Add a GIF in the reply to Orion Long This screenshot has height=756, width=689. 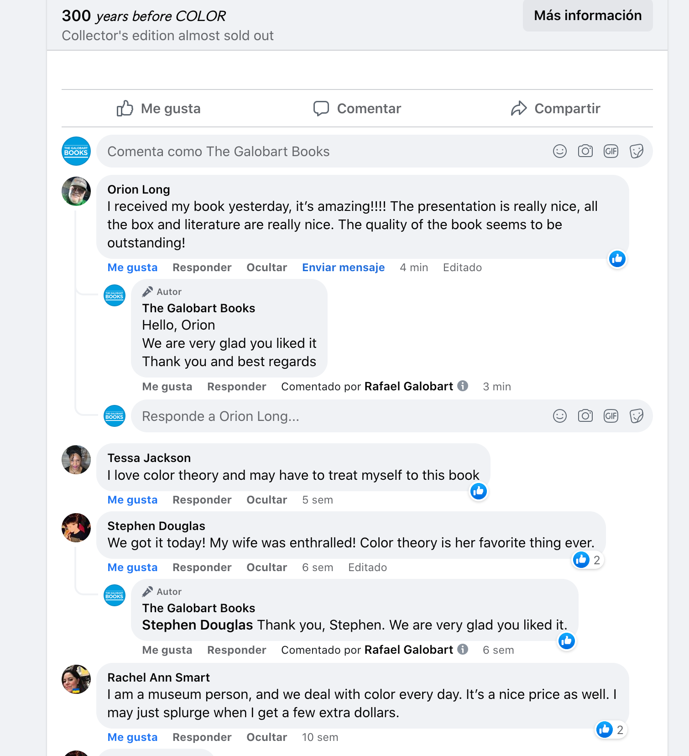[x=611, y=416]
